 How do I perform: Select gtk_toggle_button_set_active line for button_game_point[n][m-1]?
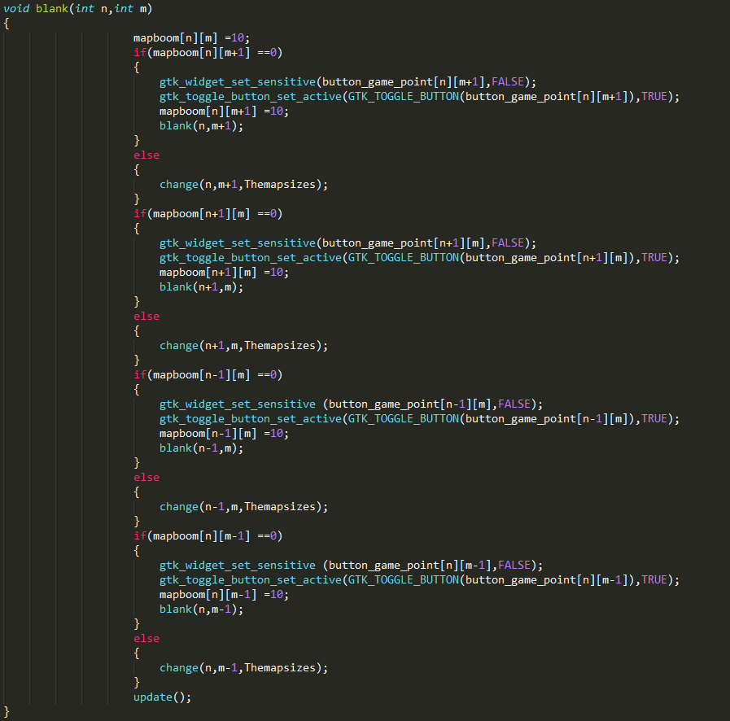(x=419, y=580)
